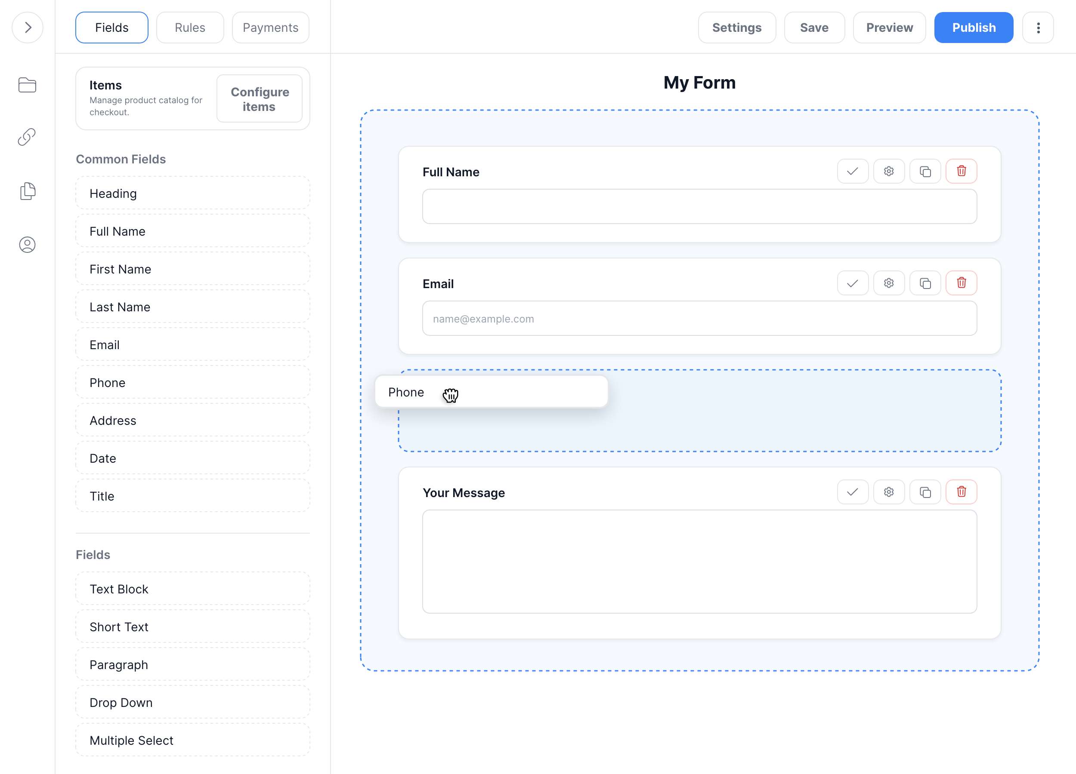
Task: Duplicate the Your Message field
Action: [x=925, y=492]
